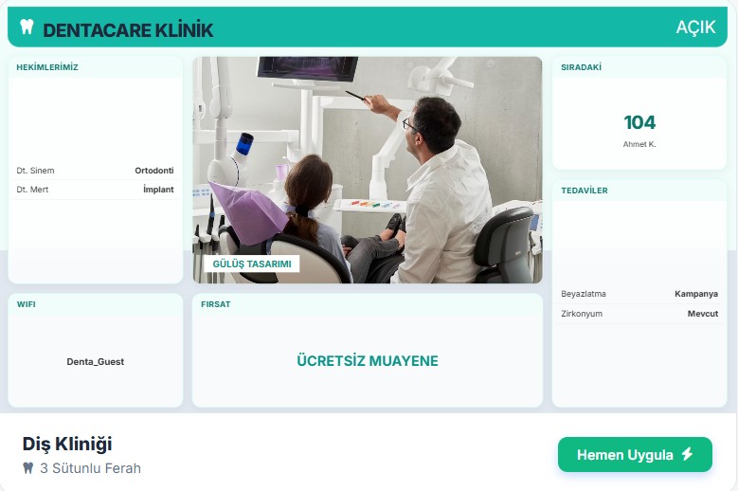
Task: Select the Zirkonyum Mevcut row
Action: pyautogui.click(x=639, y=314)
